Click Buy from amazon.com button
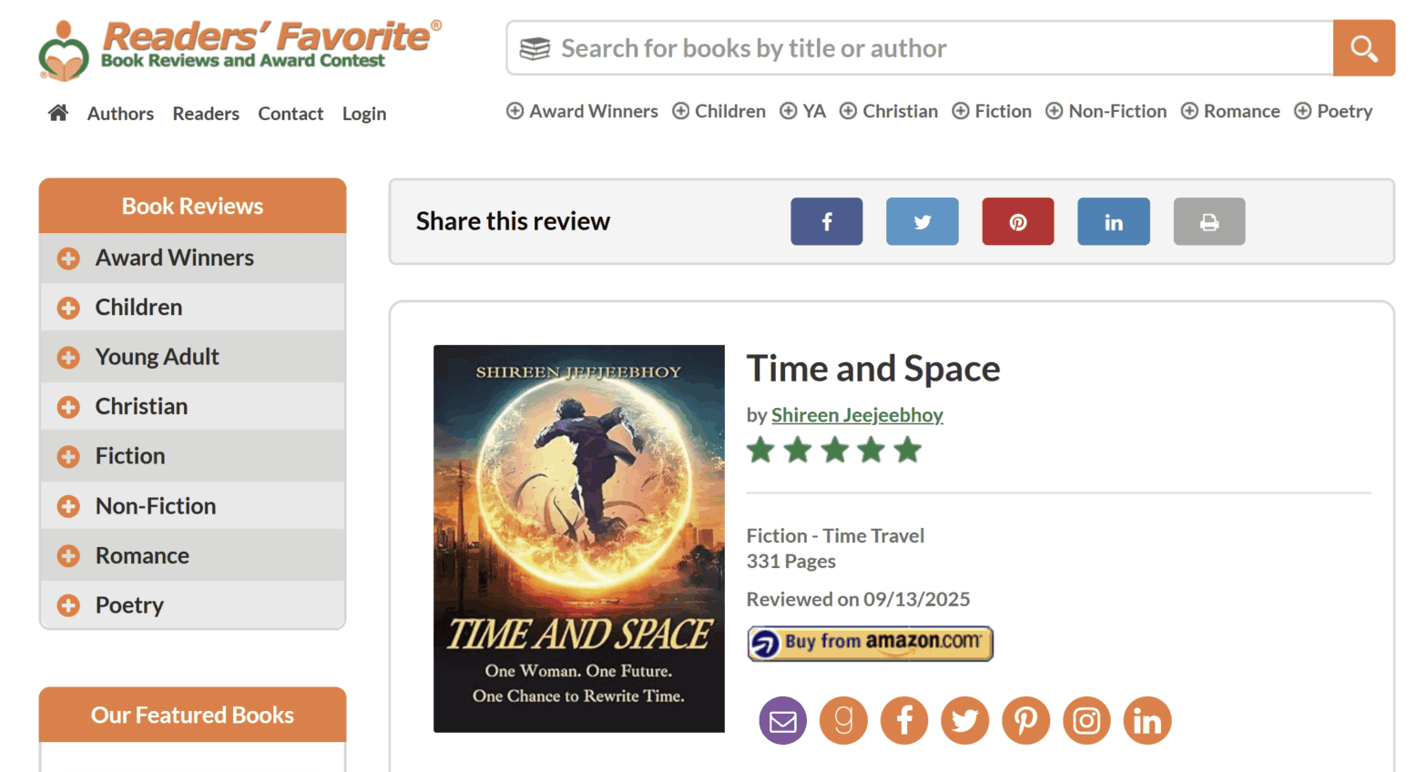Screen dimensions: 1428x772 pos(870,643)
